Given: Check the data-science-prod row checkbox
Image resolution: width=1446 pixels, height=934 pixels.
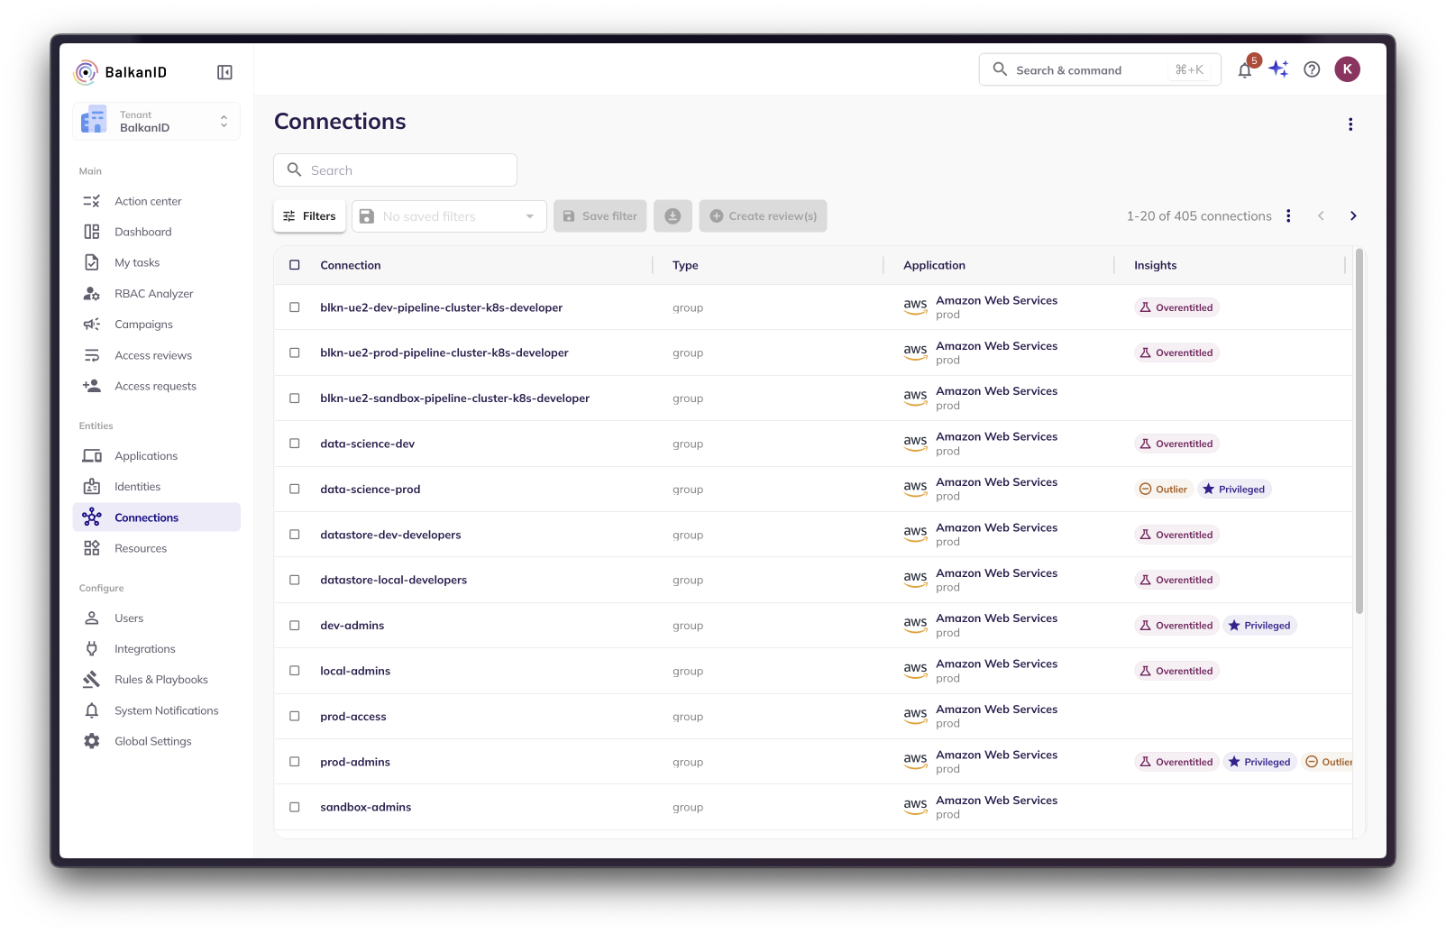Looking at the screenshot, I should pos(295,489).
